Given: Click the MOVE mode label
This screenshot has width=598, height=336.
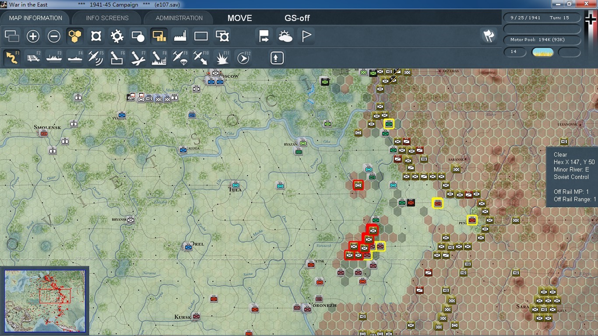Looking at the screenshot, I should coord(240,18).
